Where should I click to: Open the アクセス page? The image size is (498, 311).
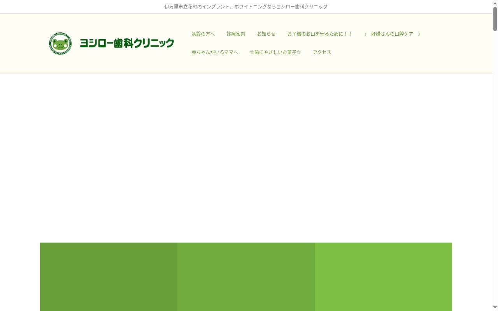tap(322, 52)
